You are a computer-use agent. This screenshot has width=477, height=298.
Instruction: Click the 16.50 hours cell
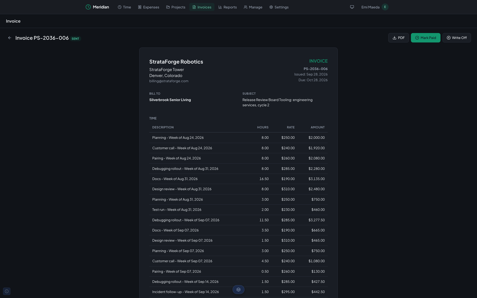(264, 179)
